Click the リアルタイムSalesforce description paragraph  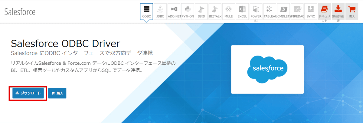(x=93, y=67)
